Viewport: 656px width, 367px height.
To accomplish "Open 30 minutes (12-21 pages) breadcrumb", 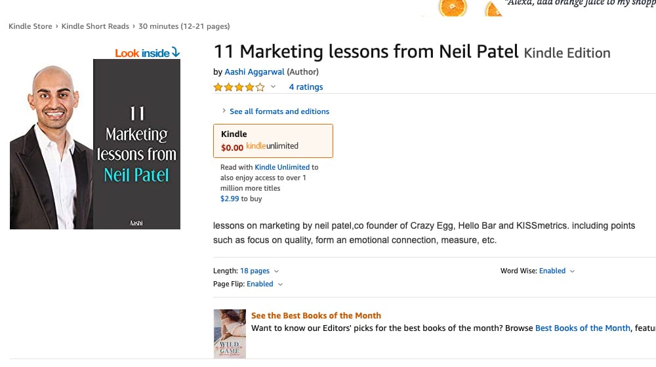I will tap(184, 26).
